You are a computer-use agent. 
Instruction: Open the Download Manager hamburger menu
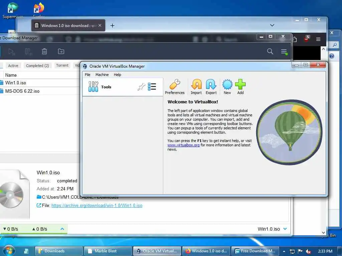coord(284,52)
